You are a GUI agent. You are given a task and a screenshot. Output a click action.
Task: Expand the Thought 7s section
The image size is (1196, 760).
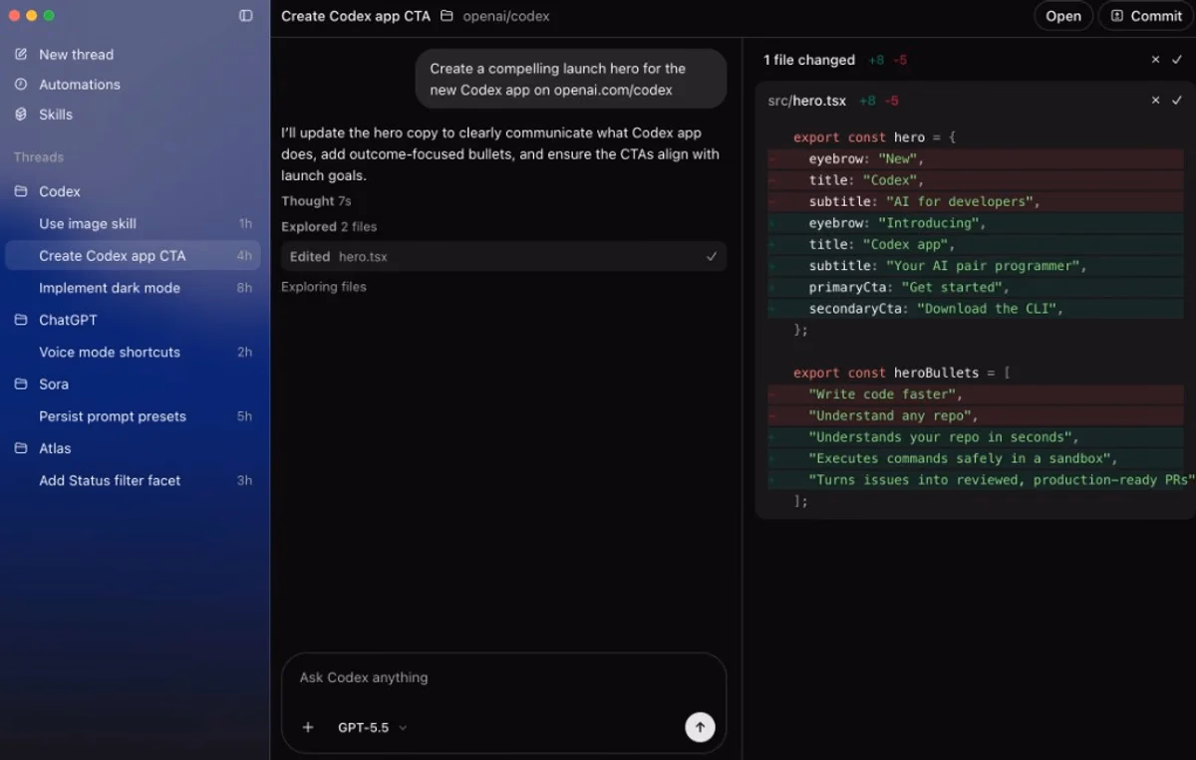[x=316, y=201]
